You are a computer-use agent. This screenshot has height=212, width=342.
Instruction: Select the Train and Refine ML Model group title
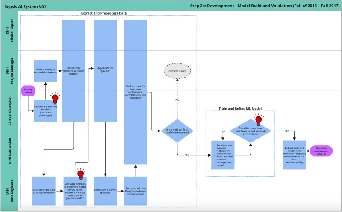click(240, 108)
